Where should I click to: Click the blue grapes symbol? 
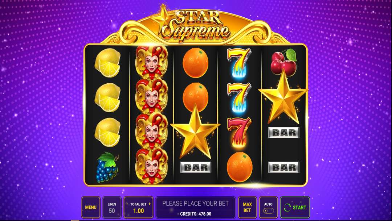[x=107, y=167]
